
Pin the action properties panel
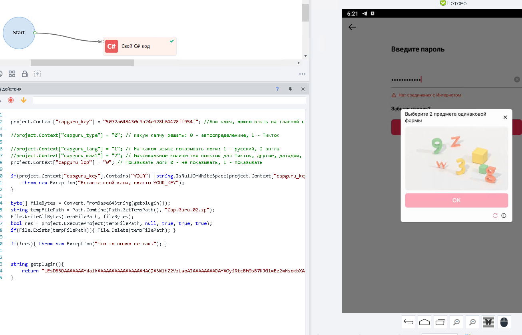click(x=291, y=89)
